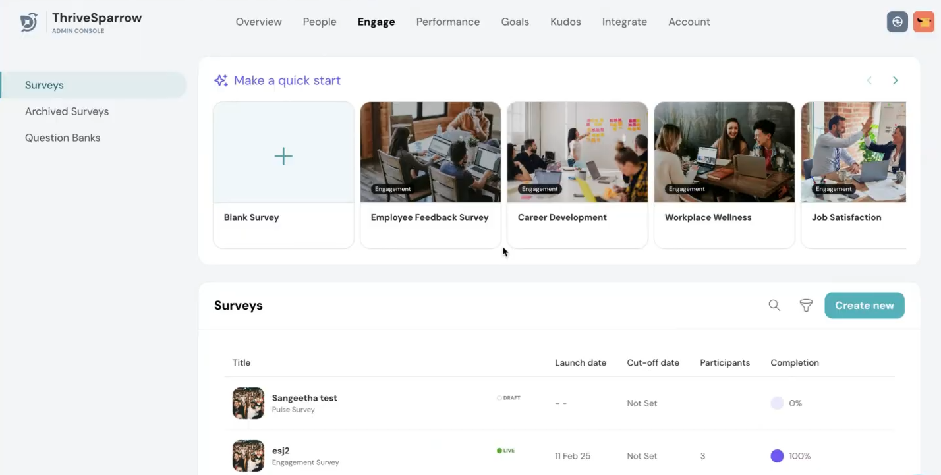Click the ADMIN CONSOLE label
The height and width of the screenshot is (475, 941).
tap(78, 31)
